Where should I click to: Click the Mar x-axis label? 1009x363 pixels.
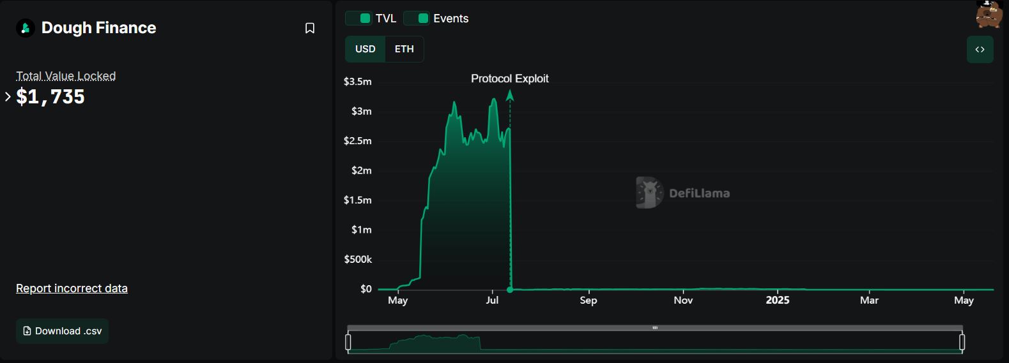[x=869, y=300]
